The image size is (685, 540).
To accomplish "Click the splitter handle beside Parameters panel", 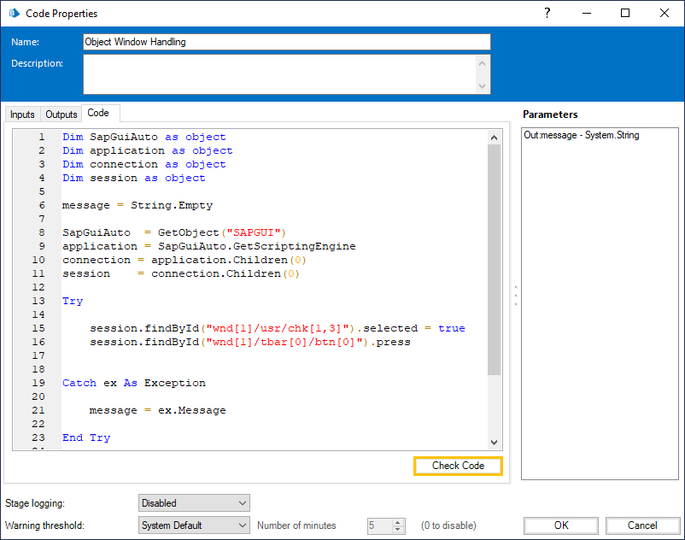I will [x=516, y=296].
